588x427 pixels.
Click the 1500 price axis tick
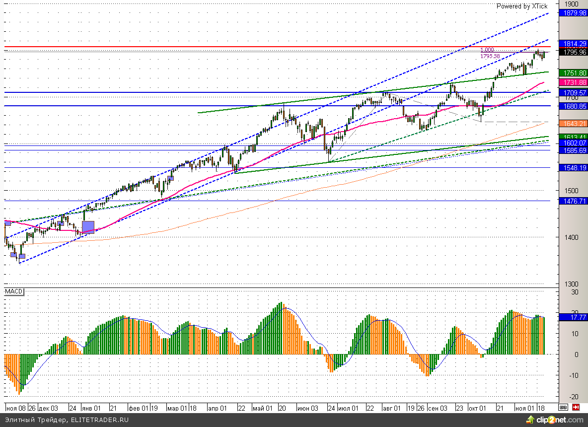point(572,191)
